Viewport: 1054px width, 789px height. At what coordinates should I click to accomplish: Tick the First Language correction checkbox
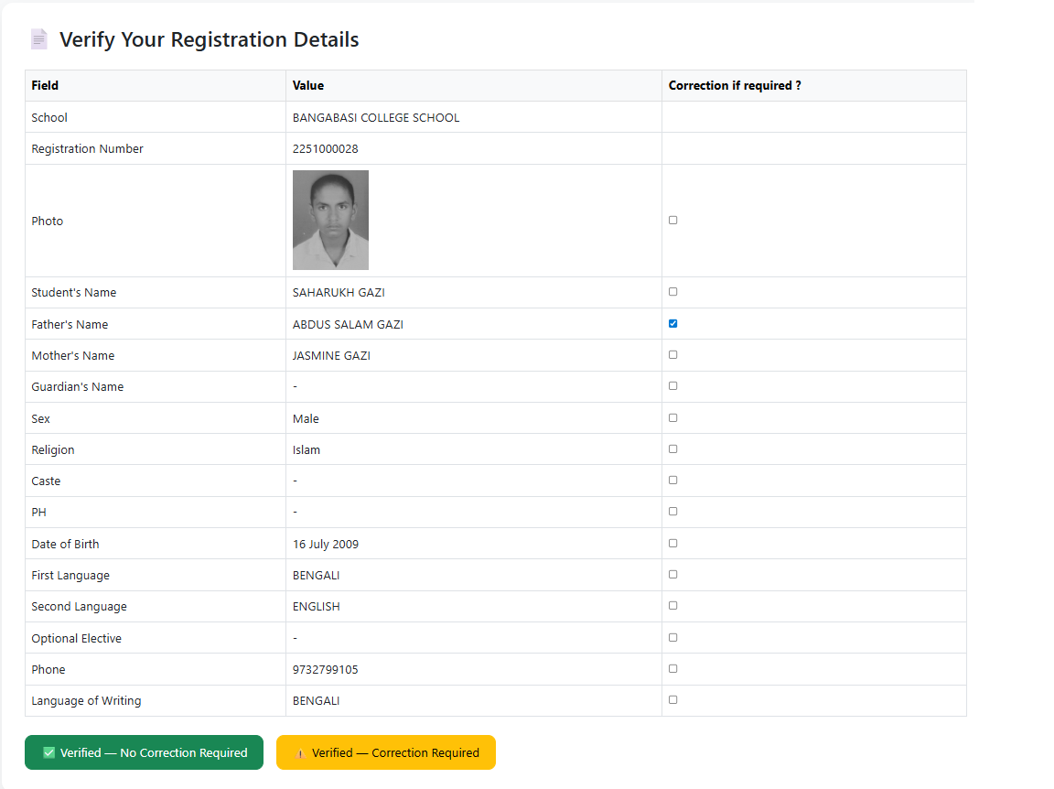pyautogui.click(x=672, y=574)
